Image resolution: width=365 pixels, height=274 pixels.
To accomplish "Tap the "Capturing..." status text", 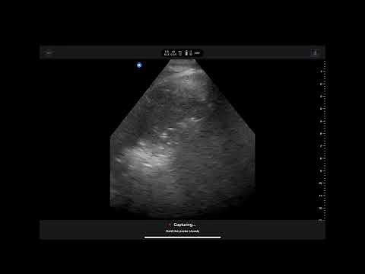I will (185, 225).
